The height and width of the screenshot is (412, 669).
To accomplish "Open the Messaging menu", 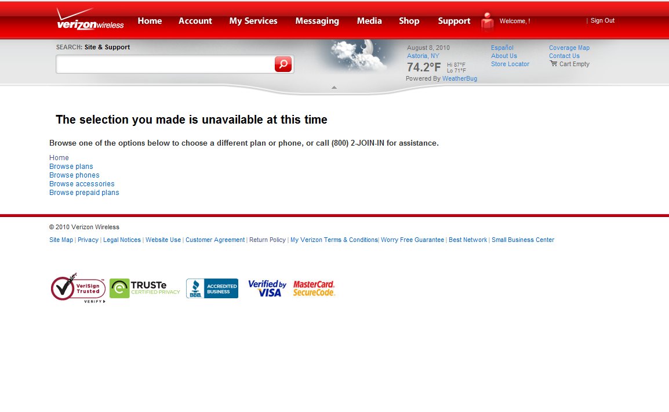I will tap(317, 21).
